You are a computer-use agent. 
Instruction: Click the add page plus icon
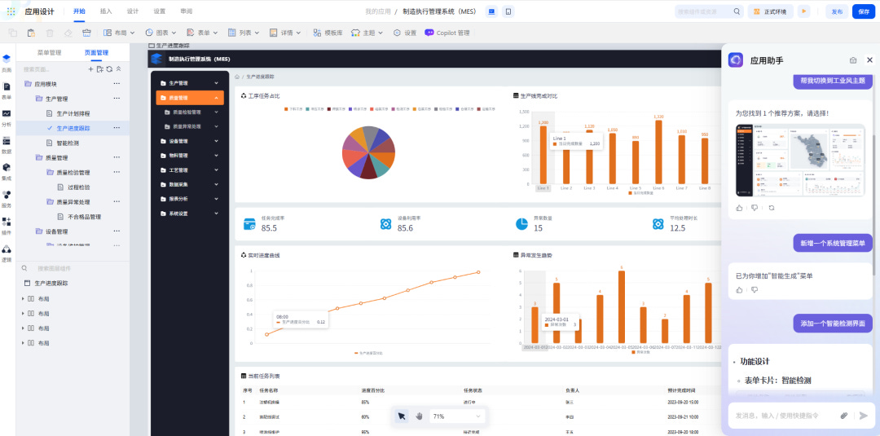point(91,69)
